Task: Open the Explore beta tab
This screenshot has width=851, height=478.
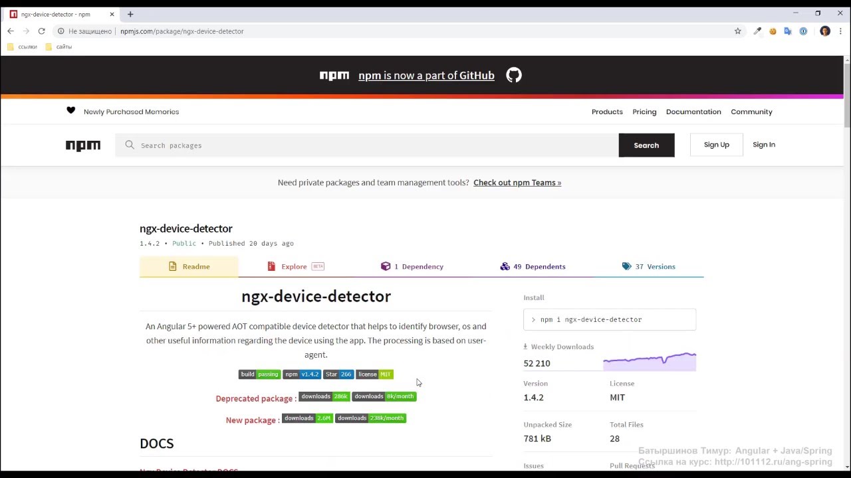Action: tap(295, 266)
